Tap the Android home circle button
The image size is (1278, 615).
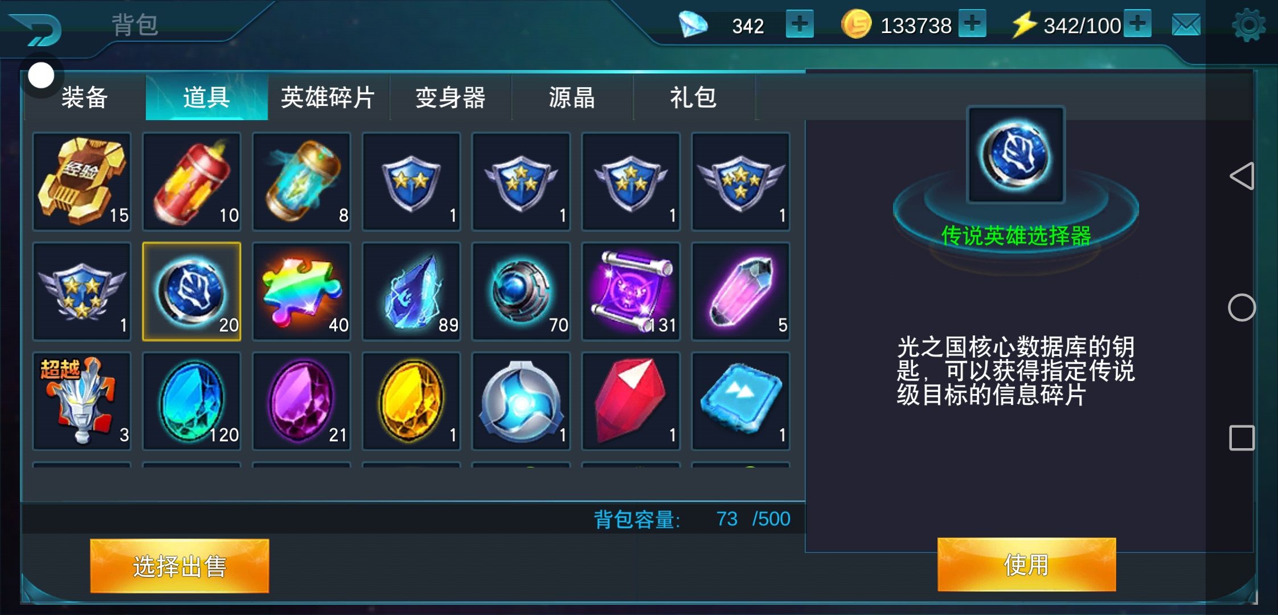pyautogui.click(x=1242, y=308)
